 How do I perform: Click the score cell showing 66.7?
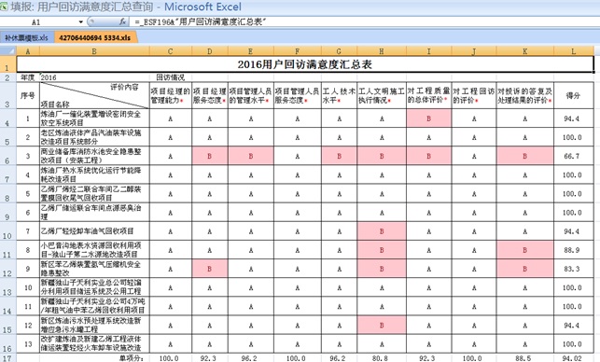(573, 156)
